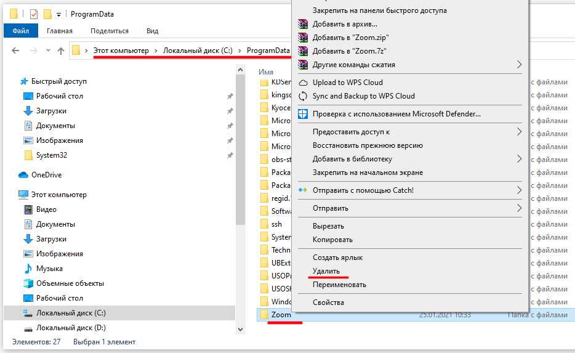Viewport: 575px width, 353px height.
Task: Click the properties checkmark icon in title bar
Action: [x=33, y=14]
